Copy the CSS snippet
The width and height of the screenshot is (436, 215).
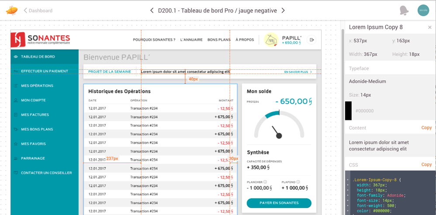[x=426, y=164]
